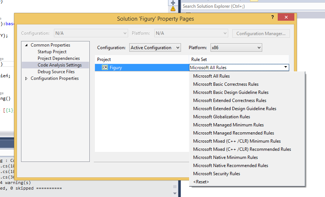325x197 pixels.
Task: Click the output pane scroll-down arrow
Action: pyautogui.click(x=175, y=193)
